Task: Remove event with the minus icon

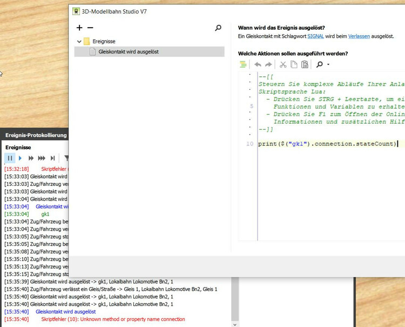Action: (x=90, y=28)
